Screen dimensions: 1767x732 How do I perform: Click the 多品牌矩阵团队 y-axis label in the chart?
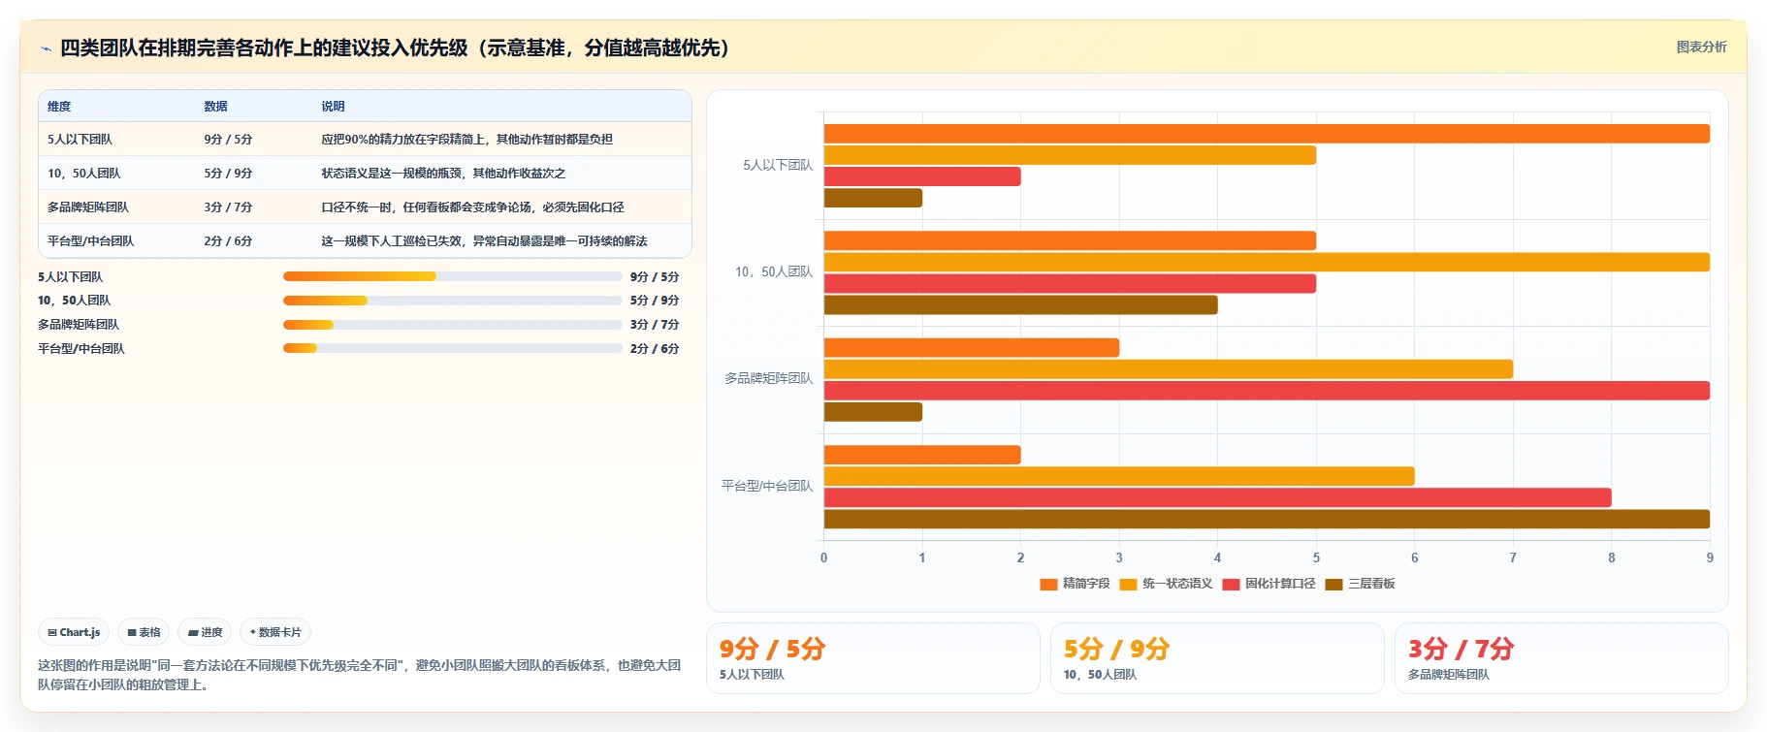[769, 379]
